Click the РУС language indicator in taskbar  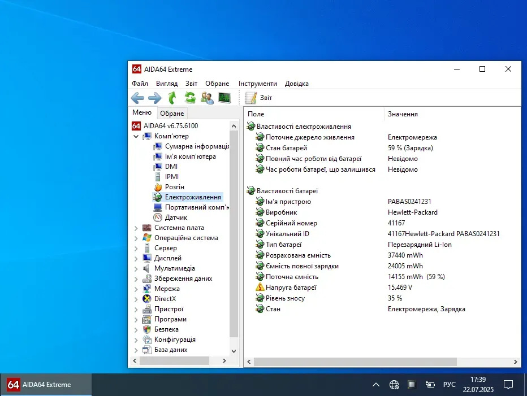tap(449, 385)
